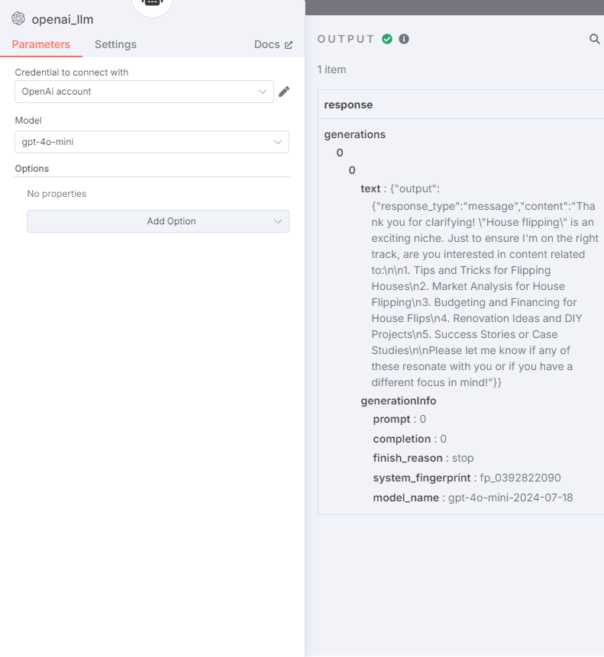
Task: Click the system_fingerprint entry
Action: [467, 478]
